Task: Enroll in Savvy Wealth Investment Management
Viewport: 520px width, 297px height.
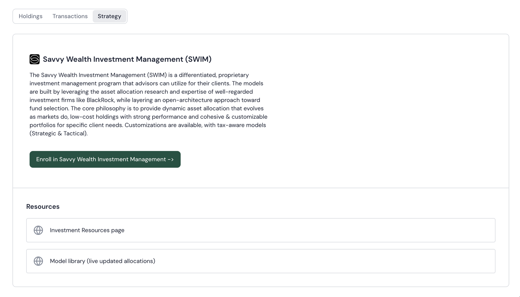Action: (x=105, y=159)
